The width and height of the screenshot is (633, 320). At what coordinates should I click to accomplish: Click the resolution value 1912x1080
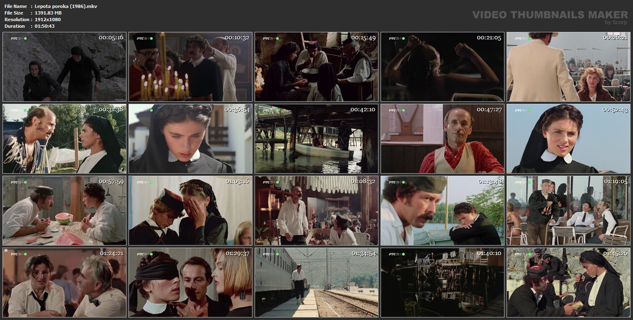point(48,19)
